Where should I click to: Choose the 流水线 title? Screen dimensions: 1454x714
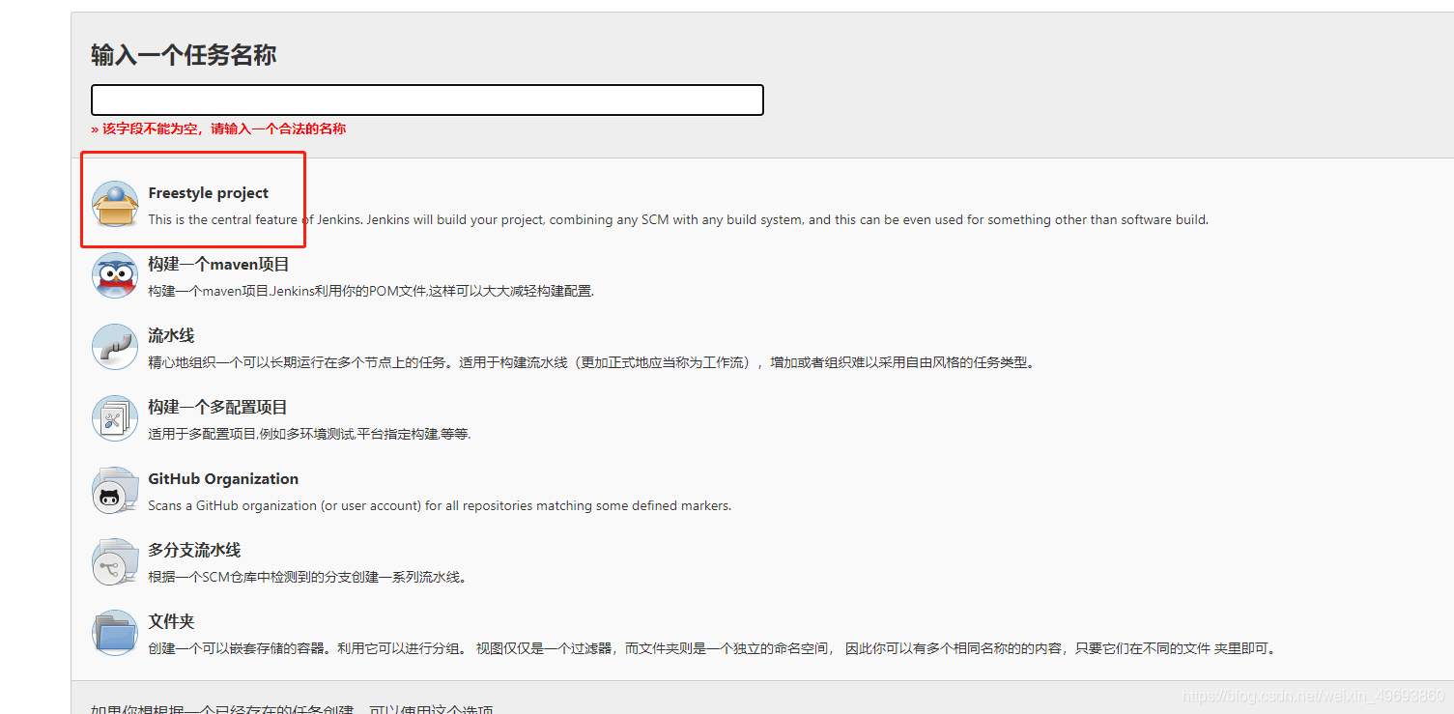tap(171, 335)
